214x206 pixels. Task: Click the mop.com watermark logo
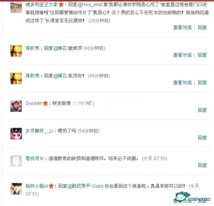193,197
